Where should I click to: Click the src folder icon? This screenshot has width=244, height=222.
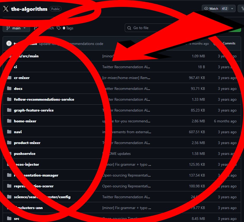9,218
